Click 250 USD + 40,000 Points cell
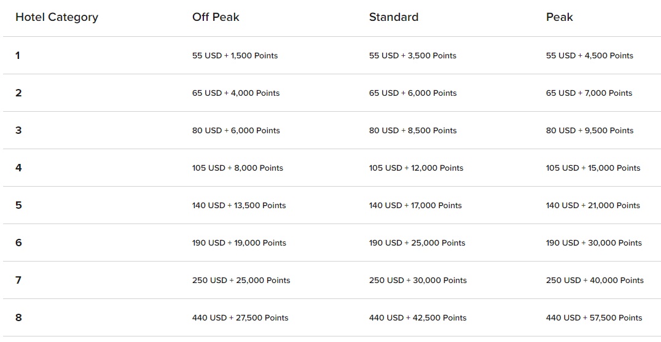 click(x=595, y=281)
